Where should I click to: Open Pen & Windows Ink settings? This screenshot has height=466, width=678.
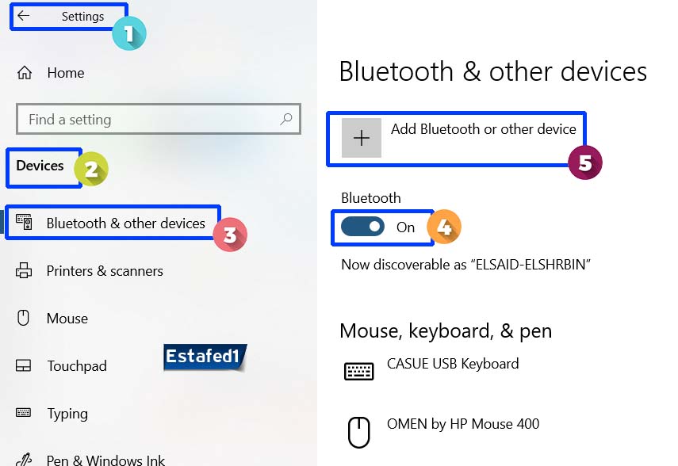(x=105, y=459)
